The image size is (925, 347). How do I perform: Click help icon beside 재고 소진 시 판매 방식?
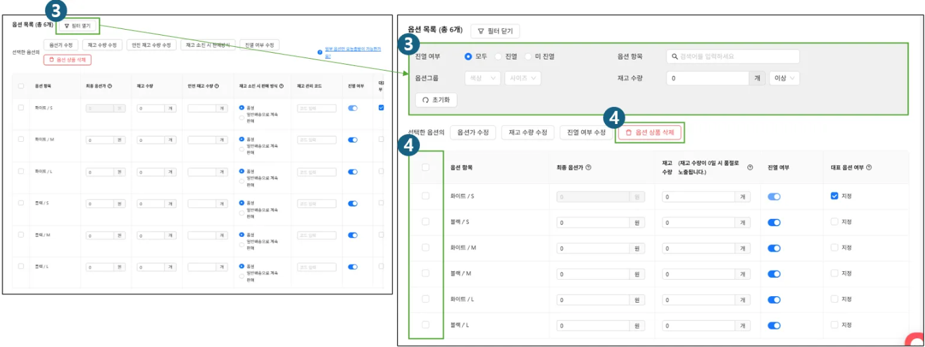coord(282,86)
